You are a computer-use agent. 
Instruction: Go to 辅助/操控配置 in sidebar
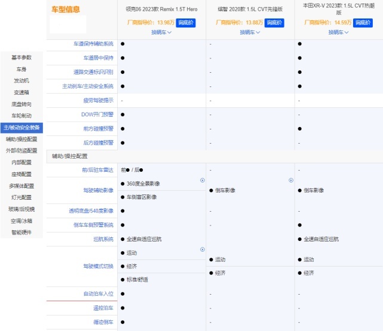(x=22, y=139)
